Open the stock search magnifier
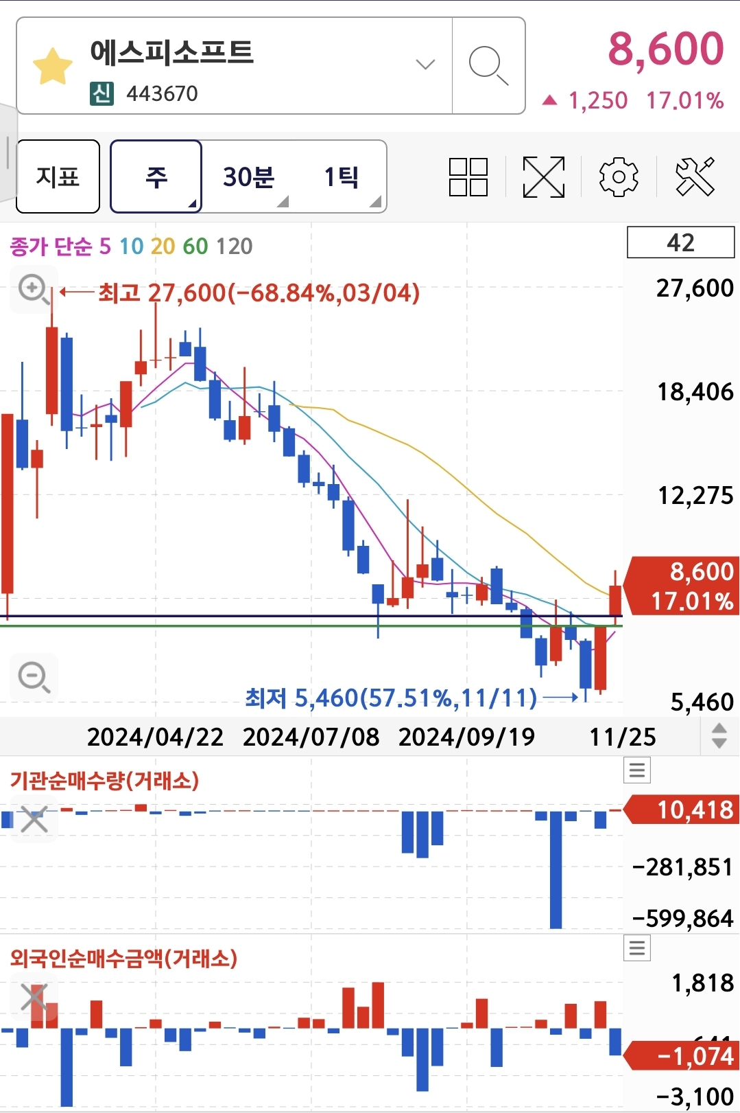The image size is (740, 1113). coord(488,65)
